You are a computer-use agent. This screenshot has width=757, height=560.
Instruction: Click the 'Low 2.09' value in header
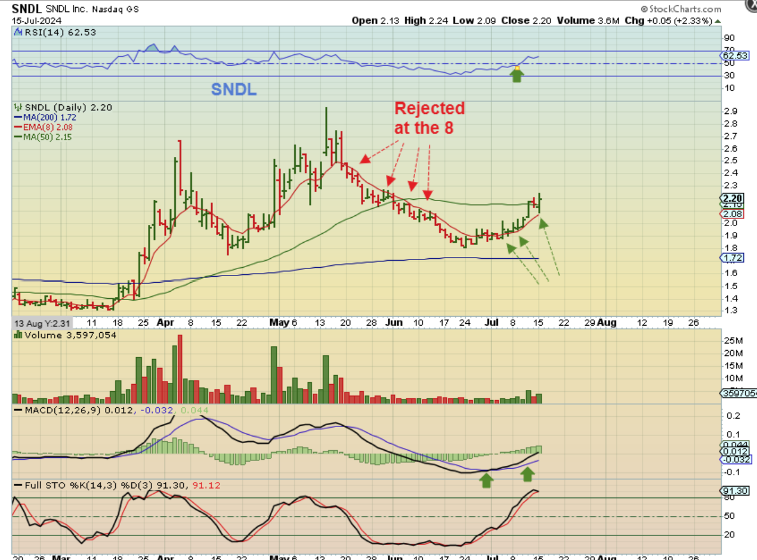tap(475, 20)
